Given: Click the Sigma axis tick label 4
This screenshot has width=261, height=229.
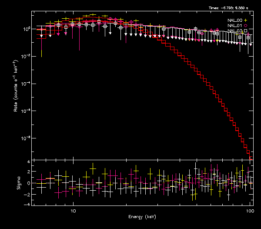Looking at the screenshot, I should pos(28,162).
